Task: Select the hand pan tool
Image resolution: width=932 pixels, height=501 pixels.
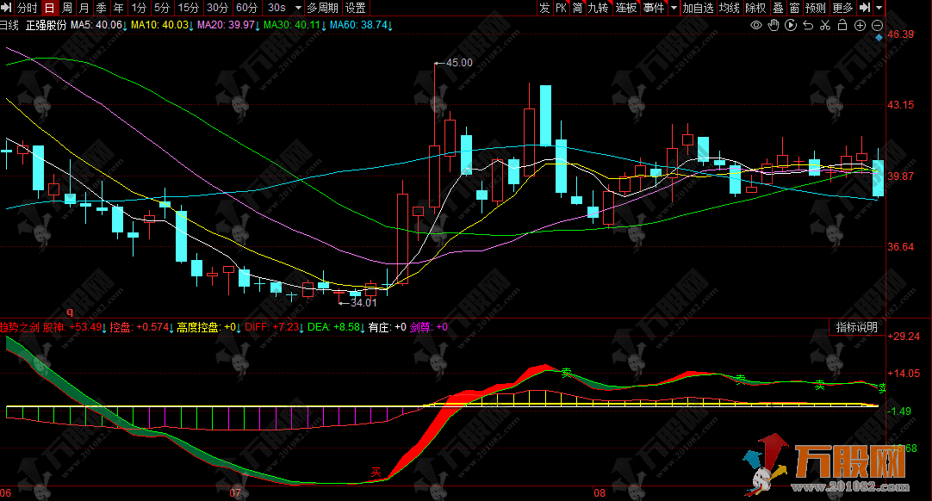Action: tap(774, 26)
